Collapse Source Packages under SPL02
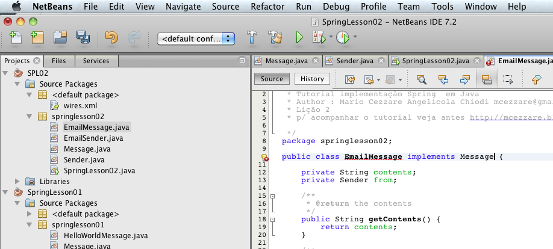Screen dimensions: 553x249 click(17, 84)
